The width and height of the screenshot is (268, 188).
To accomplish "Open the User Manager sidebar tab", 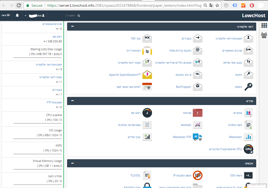I will coord(264,35).
